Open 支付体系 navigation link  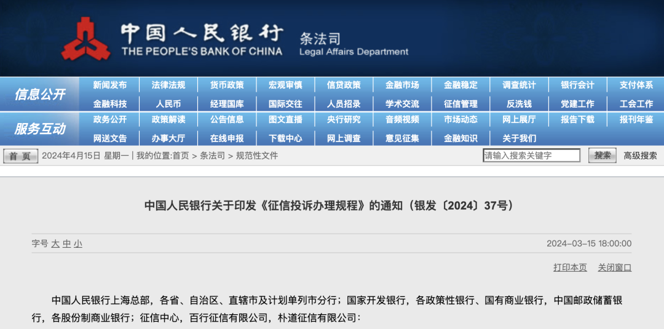(636, 85)
